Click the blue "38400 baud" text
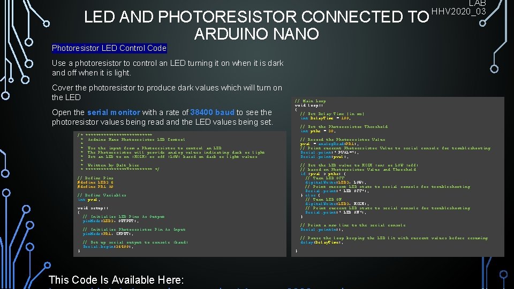The height and width of the screenshot is (289, 514). pos(212,112)
